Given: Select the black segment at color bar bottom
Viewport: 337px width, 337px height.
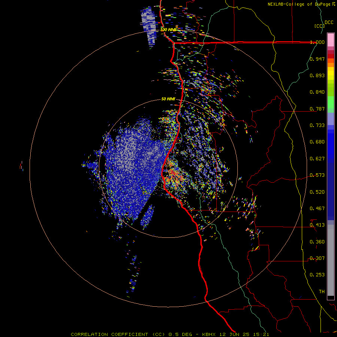Looking at the screenshot, I should [x=331, y=297].
